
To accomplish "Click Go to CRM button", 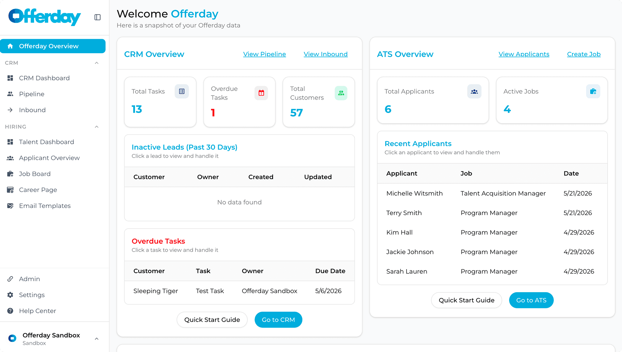I will (x=278, y=320).
